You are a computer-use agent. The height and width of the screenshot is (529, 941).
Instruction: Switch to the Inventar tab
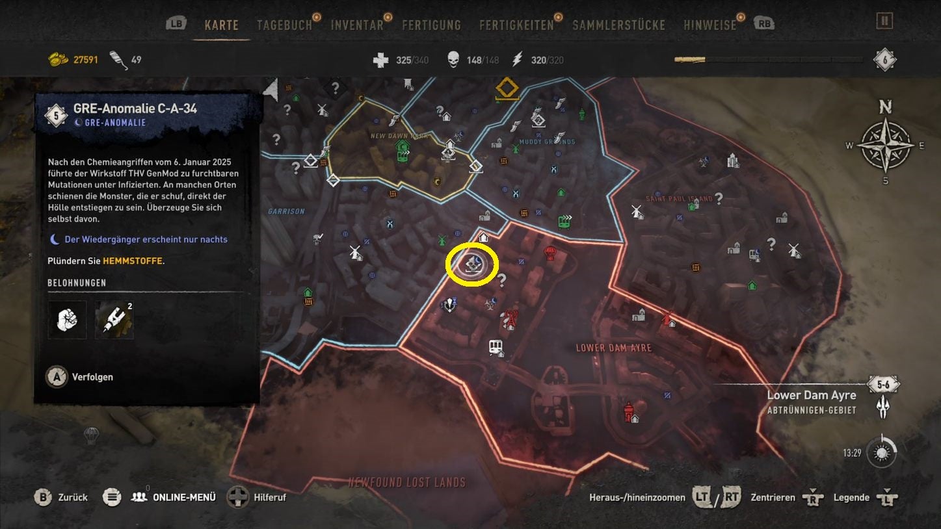pos(357,25)
